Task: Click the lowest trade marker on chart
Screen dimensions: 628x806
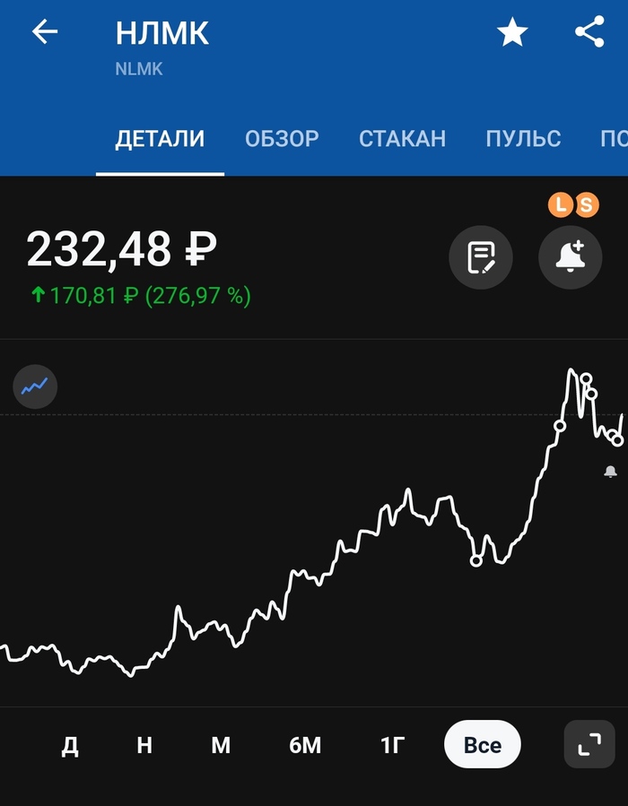Action: click(476, 561)
